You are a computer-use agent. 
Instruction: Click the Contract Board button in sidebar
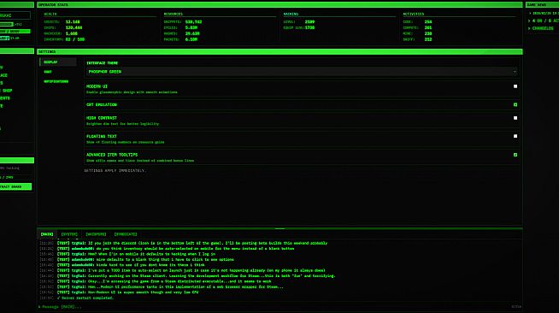(15, 186)
